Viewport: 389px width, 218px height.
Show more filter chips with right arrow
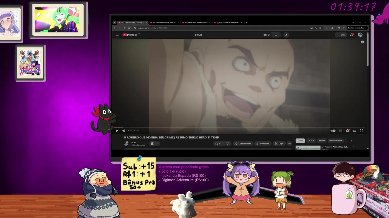pyautogui.click(x=351, y=140)
